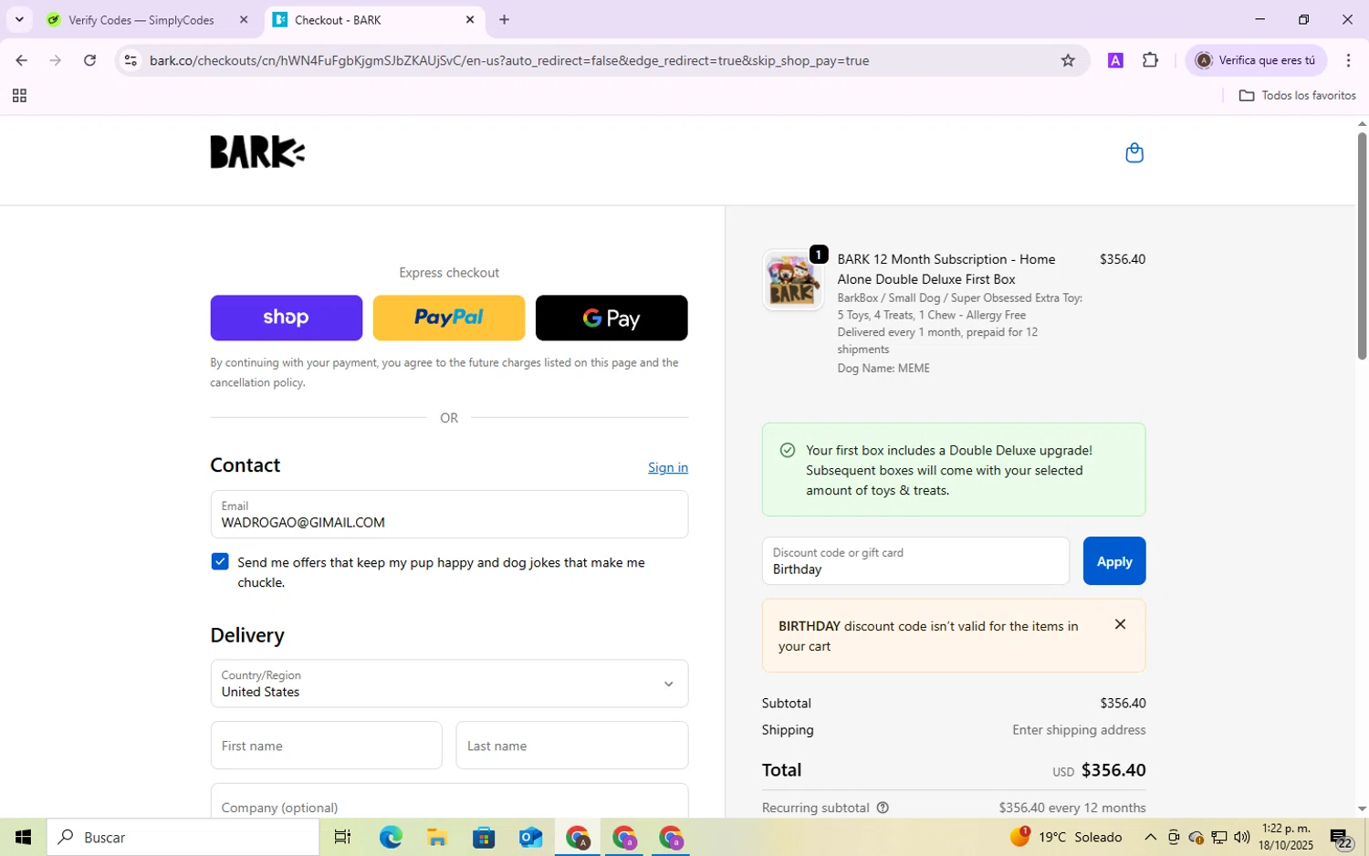Apply the Birthday discount code
Viewport: 1369px width, 856px height.
click(1114, 561)
